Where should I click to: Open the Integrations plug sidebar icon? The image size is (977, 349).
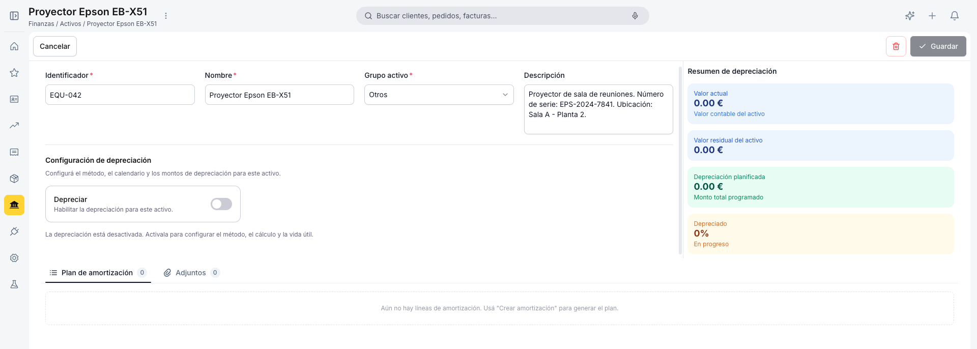[14, 231]
